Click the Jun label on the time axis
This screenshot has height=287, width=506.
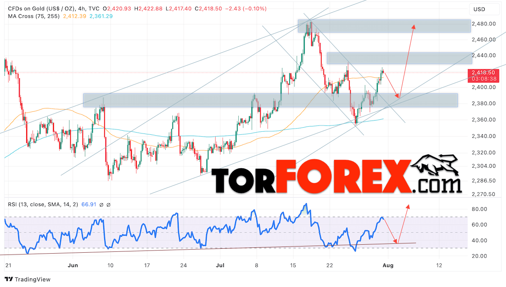(x=73, y=265)
